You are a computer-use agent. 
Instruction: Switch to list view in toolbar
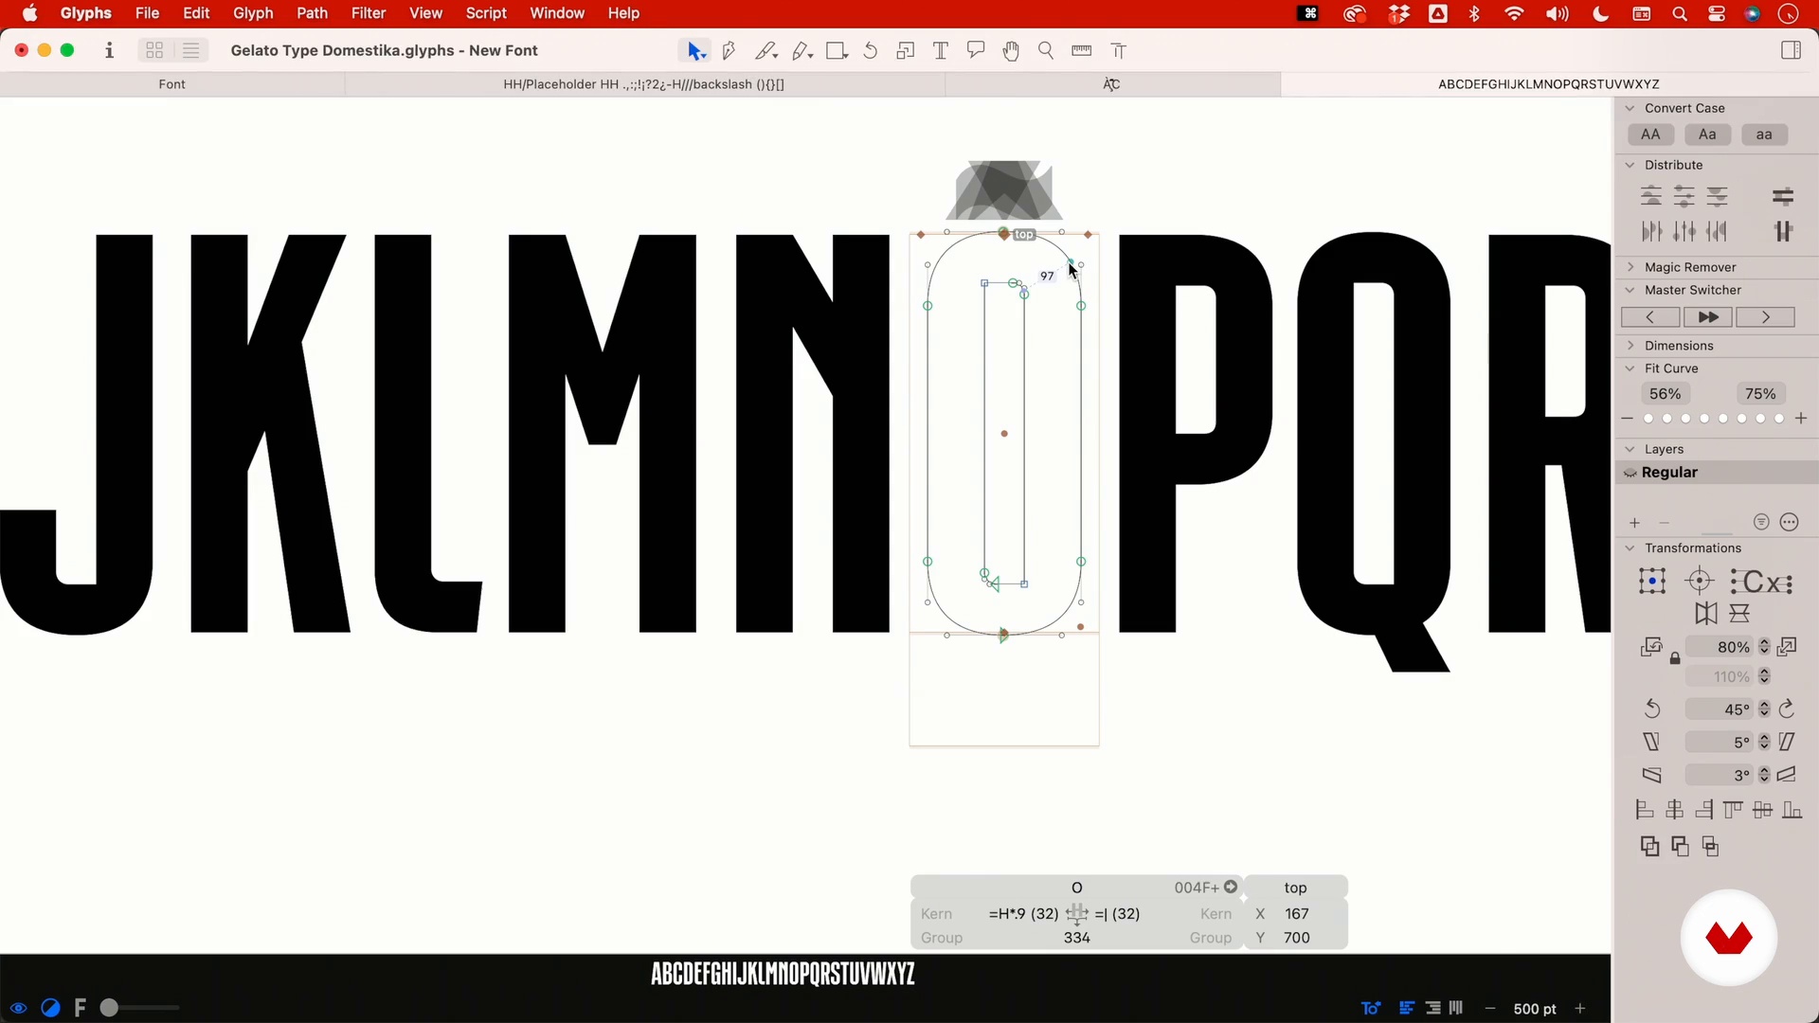click(190, 51)
